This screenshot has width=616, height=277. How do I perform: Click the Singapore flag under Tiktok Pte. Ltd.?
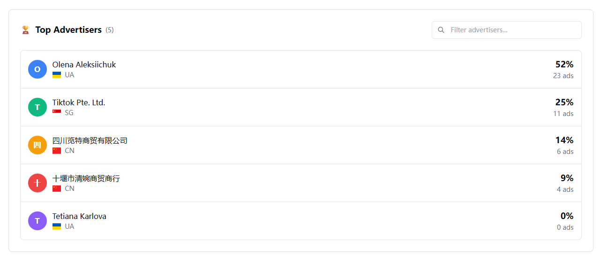(x=57, y=113)
